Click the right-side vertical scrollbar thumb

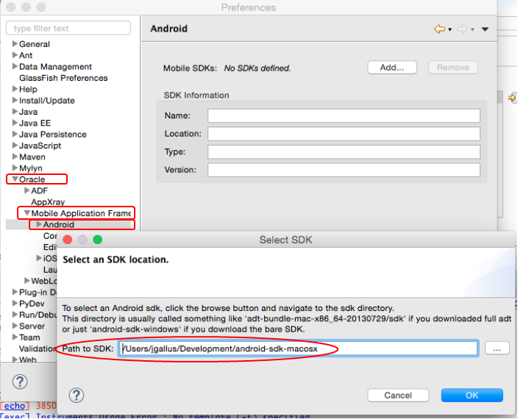point(500,97)
